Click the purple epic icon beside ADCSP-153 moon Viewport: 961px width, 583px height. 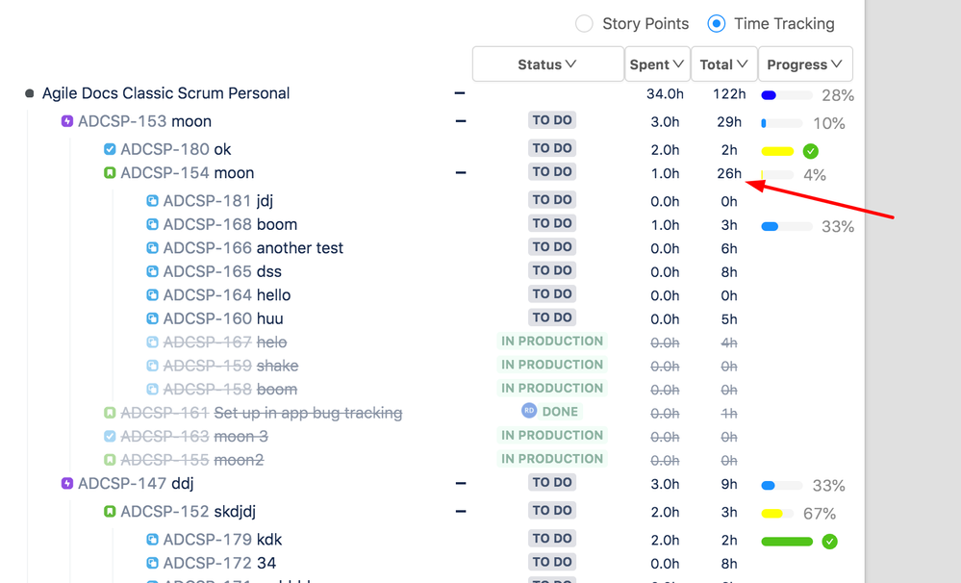pos(65,121)
